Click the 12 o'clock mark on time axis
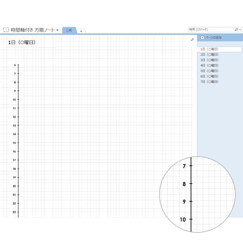The image size is (243, 243). point(14,117)
